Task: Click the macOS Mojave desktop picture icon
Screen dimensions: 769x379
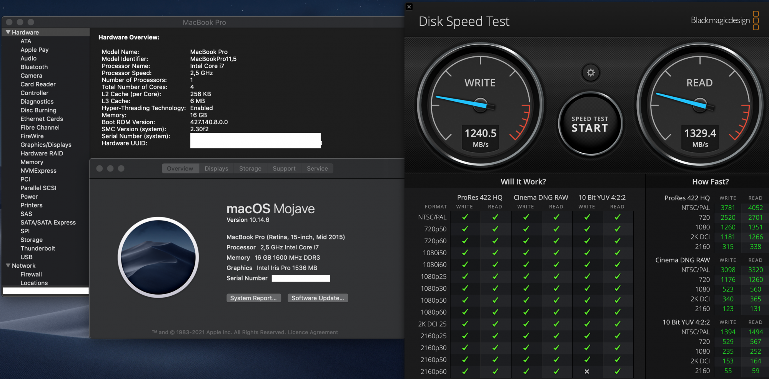Action: pos(158,257)
